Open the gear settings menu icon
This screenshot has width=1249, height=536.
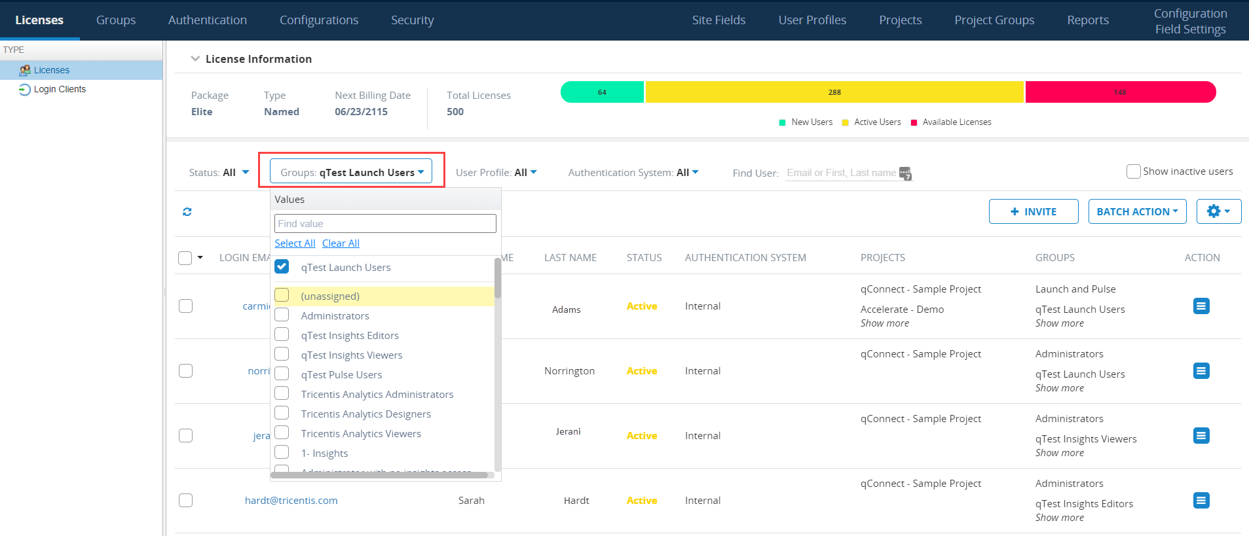[x=1218, y=211]
